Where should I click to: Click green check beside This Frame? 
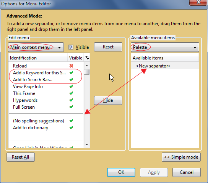71,93
